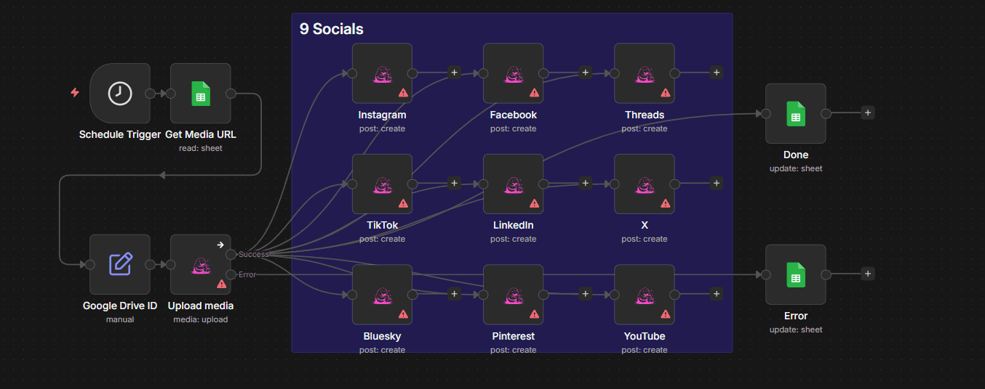Image resolution: width=985 pixels, height=389 pixels.
Task: Add a node after Threads using plus
Action: [x=717, y=73]
